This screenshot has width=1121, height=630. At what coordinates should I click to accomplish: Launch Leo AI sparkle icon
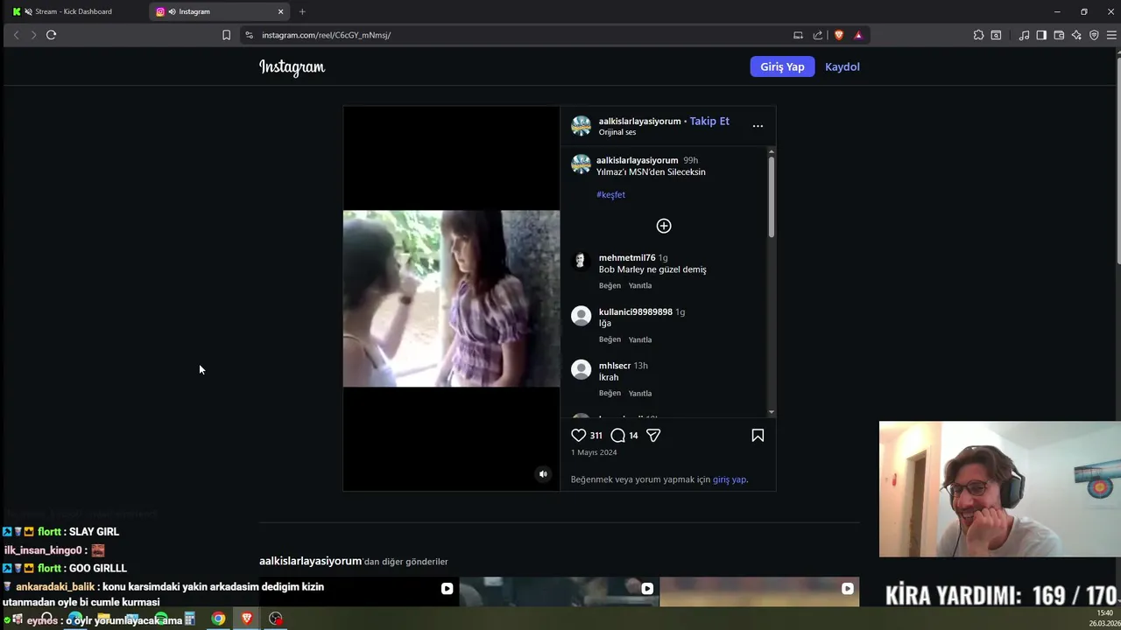point(1076,35)
